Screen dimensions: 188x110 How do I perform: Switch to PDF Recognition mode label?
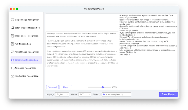coord(23,44)
